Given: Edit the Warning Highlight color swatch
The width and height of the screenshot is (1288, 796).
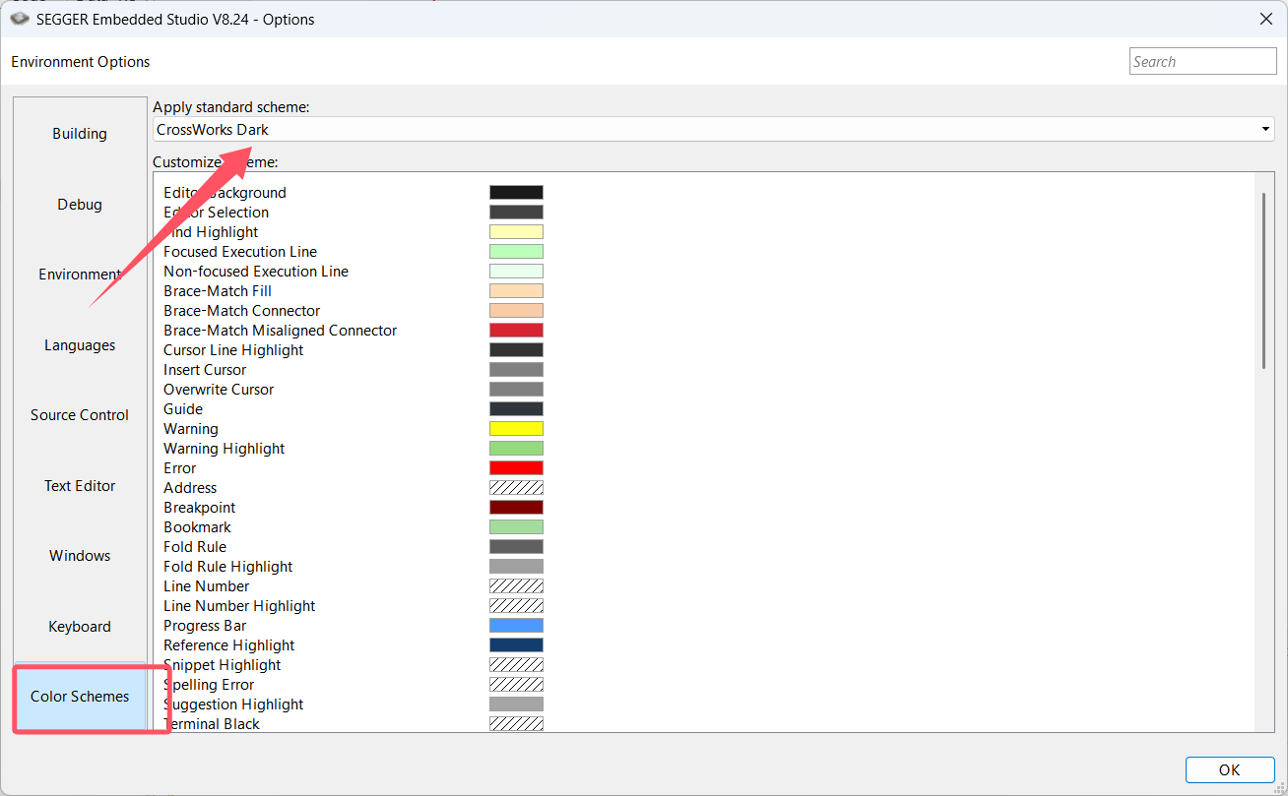Looking at the screenshot, I should (x=516, y=449).
